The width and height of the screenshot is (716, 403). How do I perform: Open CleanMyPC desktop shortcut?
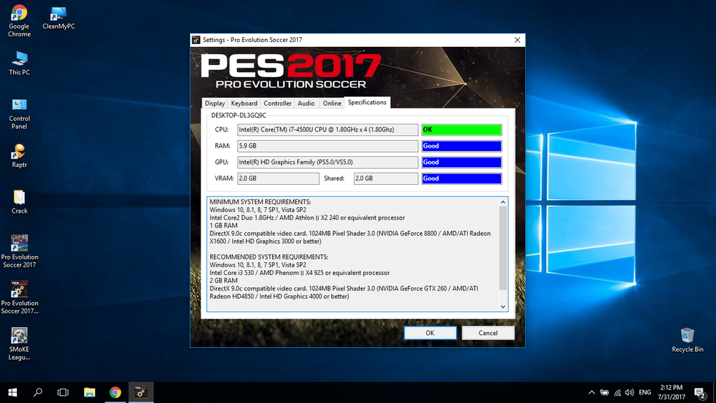coord(59,18)
